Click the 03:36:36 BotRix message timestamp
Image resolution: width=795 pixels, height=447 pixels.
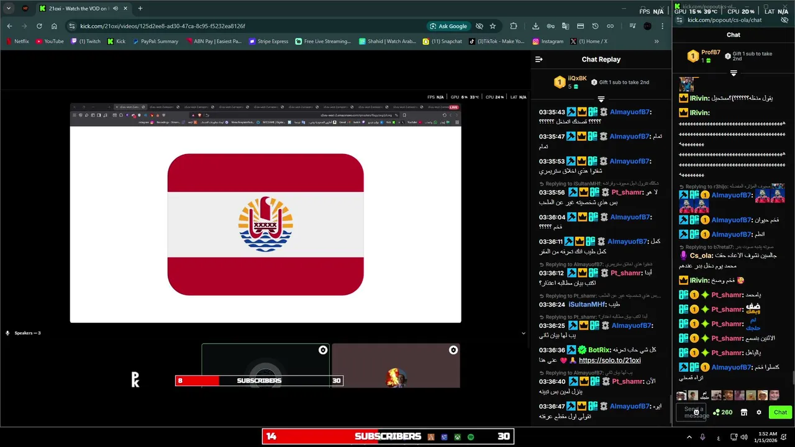[x=552, y=350]
